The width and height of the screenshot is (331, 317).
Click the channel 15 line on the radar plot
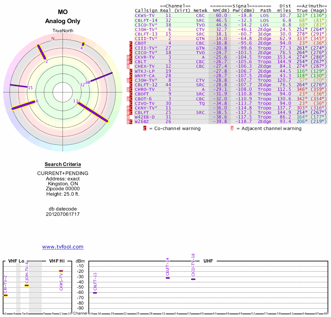(x=19, y=86)
